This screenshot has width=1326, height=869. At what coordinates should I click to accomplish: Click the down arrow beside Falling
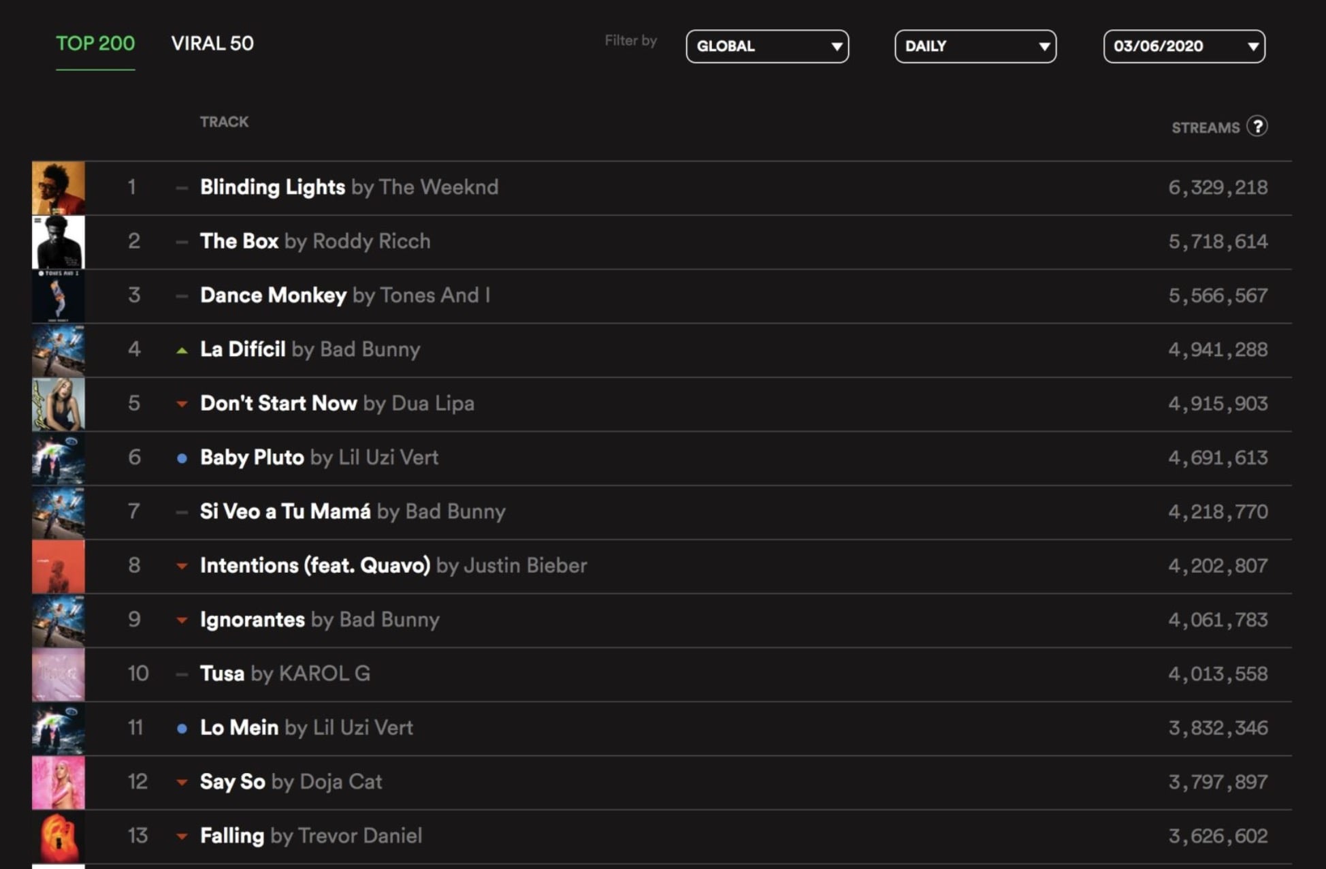(180, 836)
